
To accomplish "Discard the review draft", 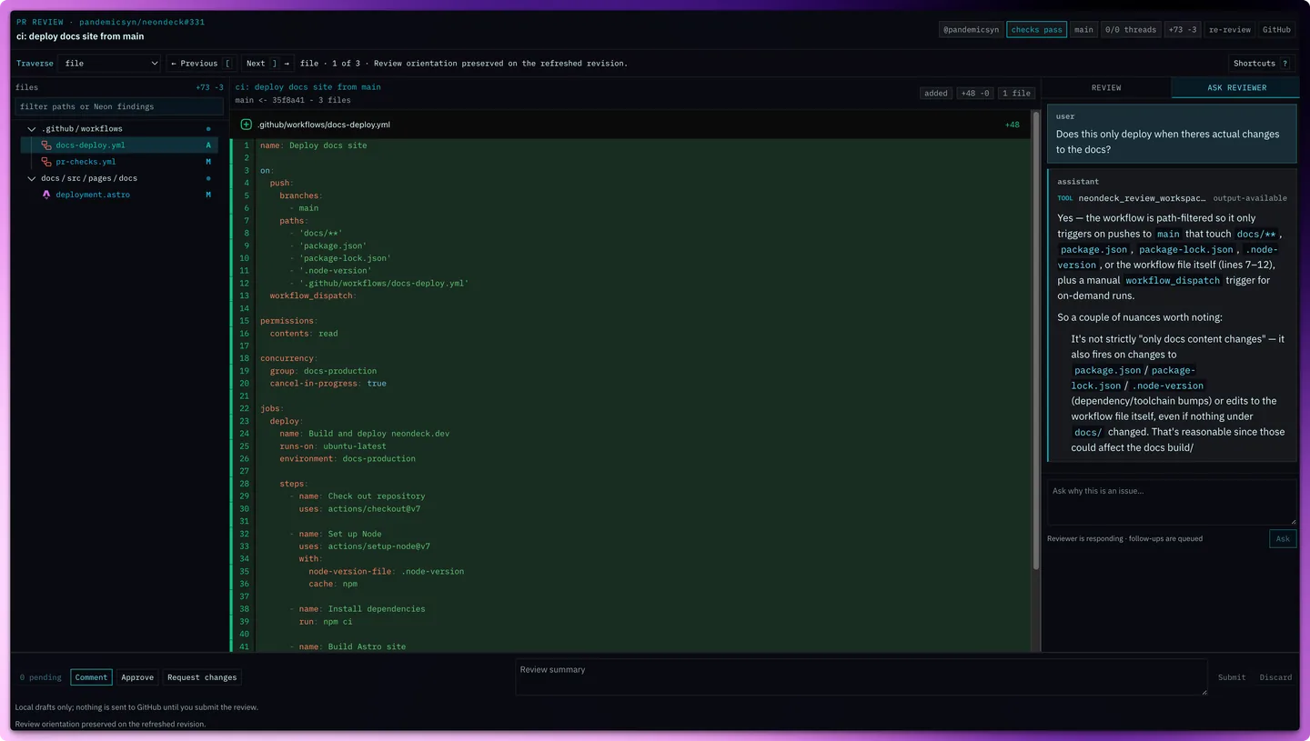I will (x=1275, y=677).
